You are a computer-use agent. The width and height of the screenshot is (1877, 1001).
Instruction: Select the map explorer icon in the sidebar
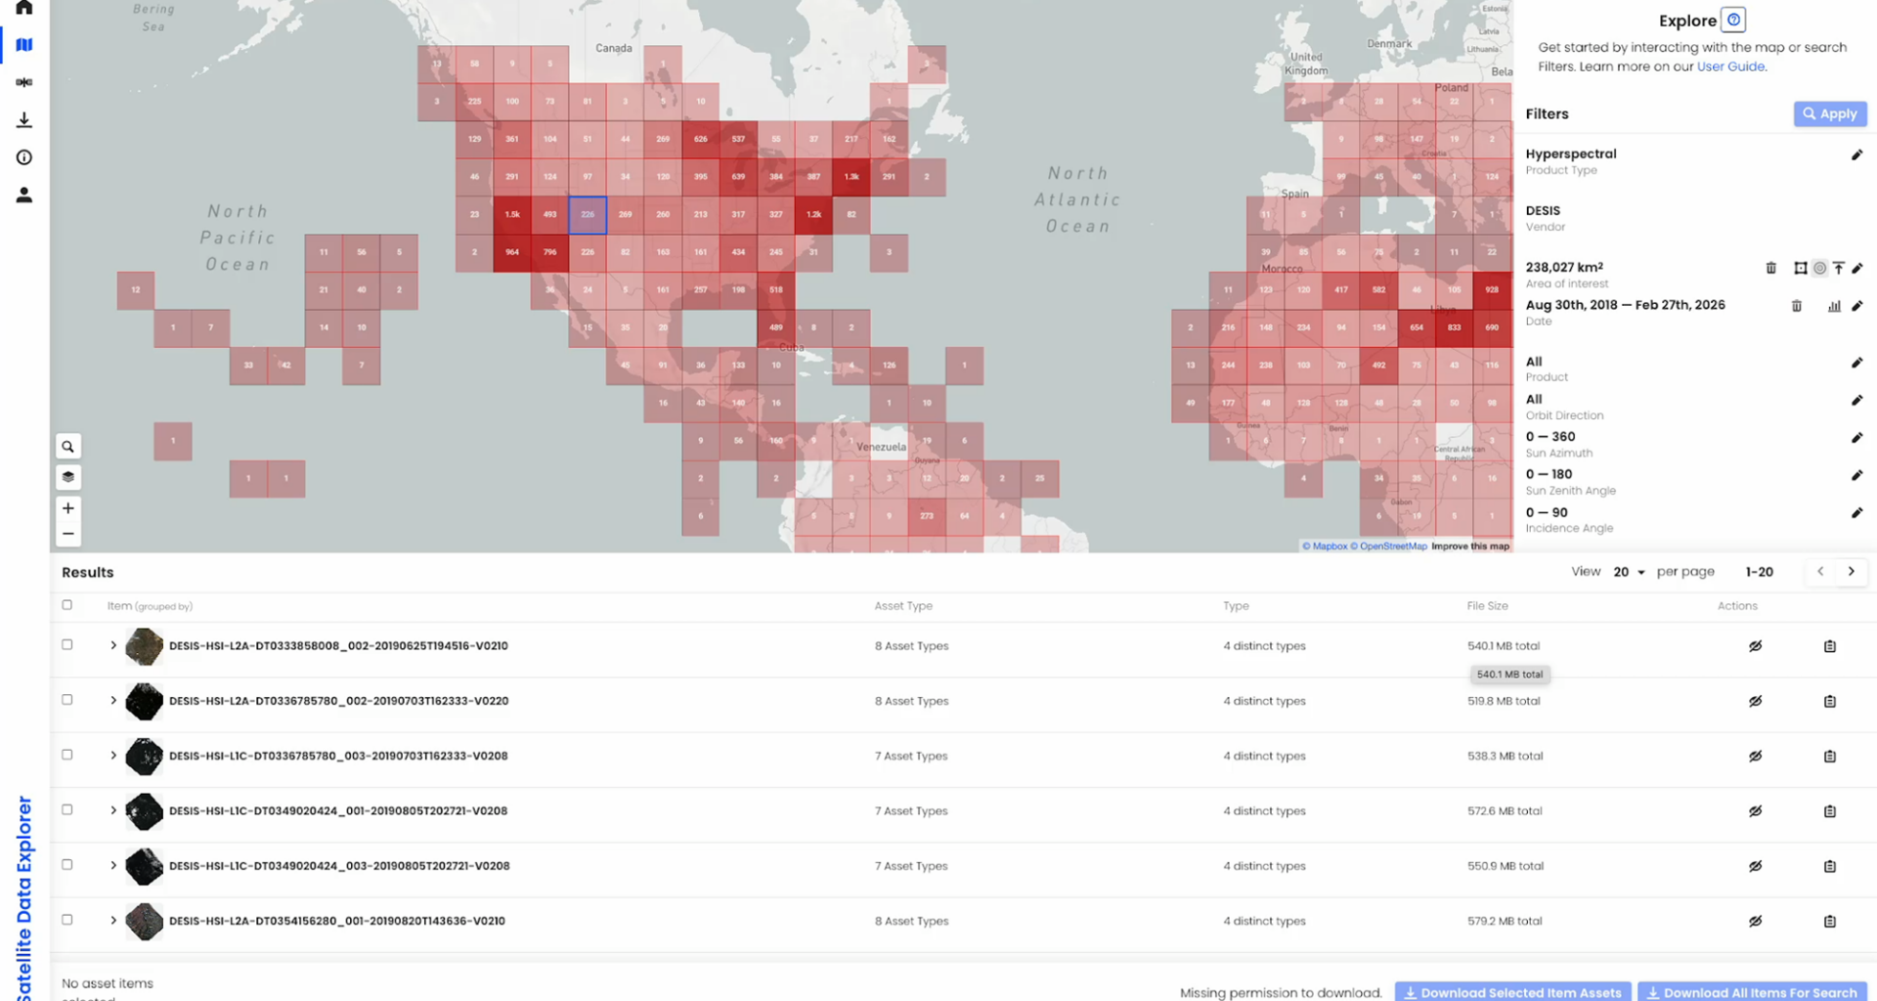pyautogui.click(x=23, y=44)
